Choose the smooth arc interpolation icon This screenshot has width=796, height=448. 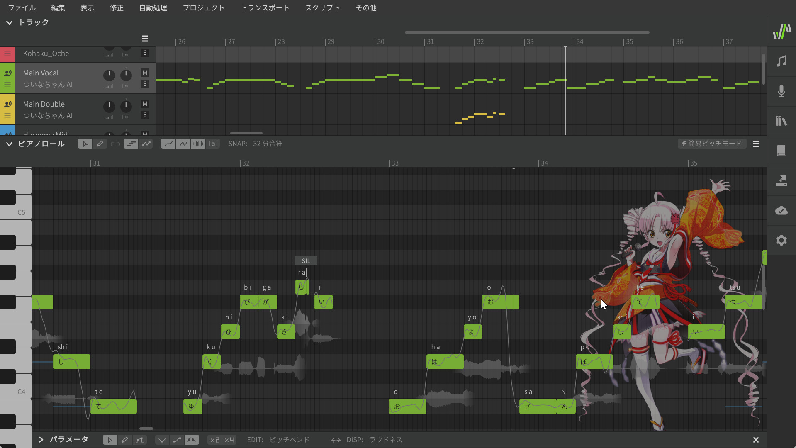point(192,440)
